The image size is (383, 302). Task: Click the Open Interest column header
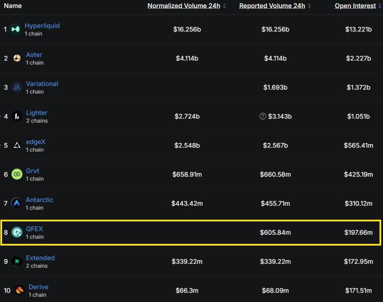point(355,6)
